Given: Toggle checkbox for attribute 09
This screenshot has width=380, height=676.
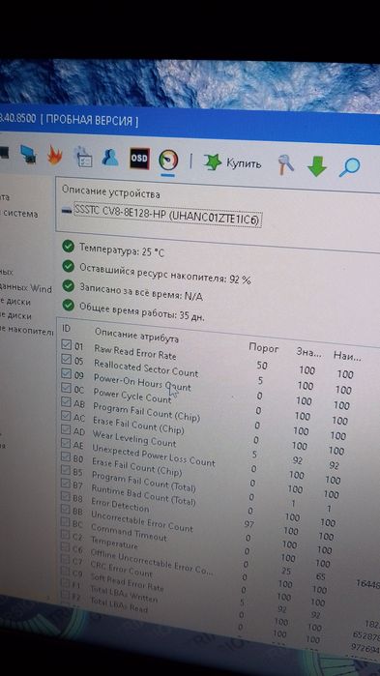Looking at the screenshot, I should (67, 373).
